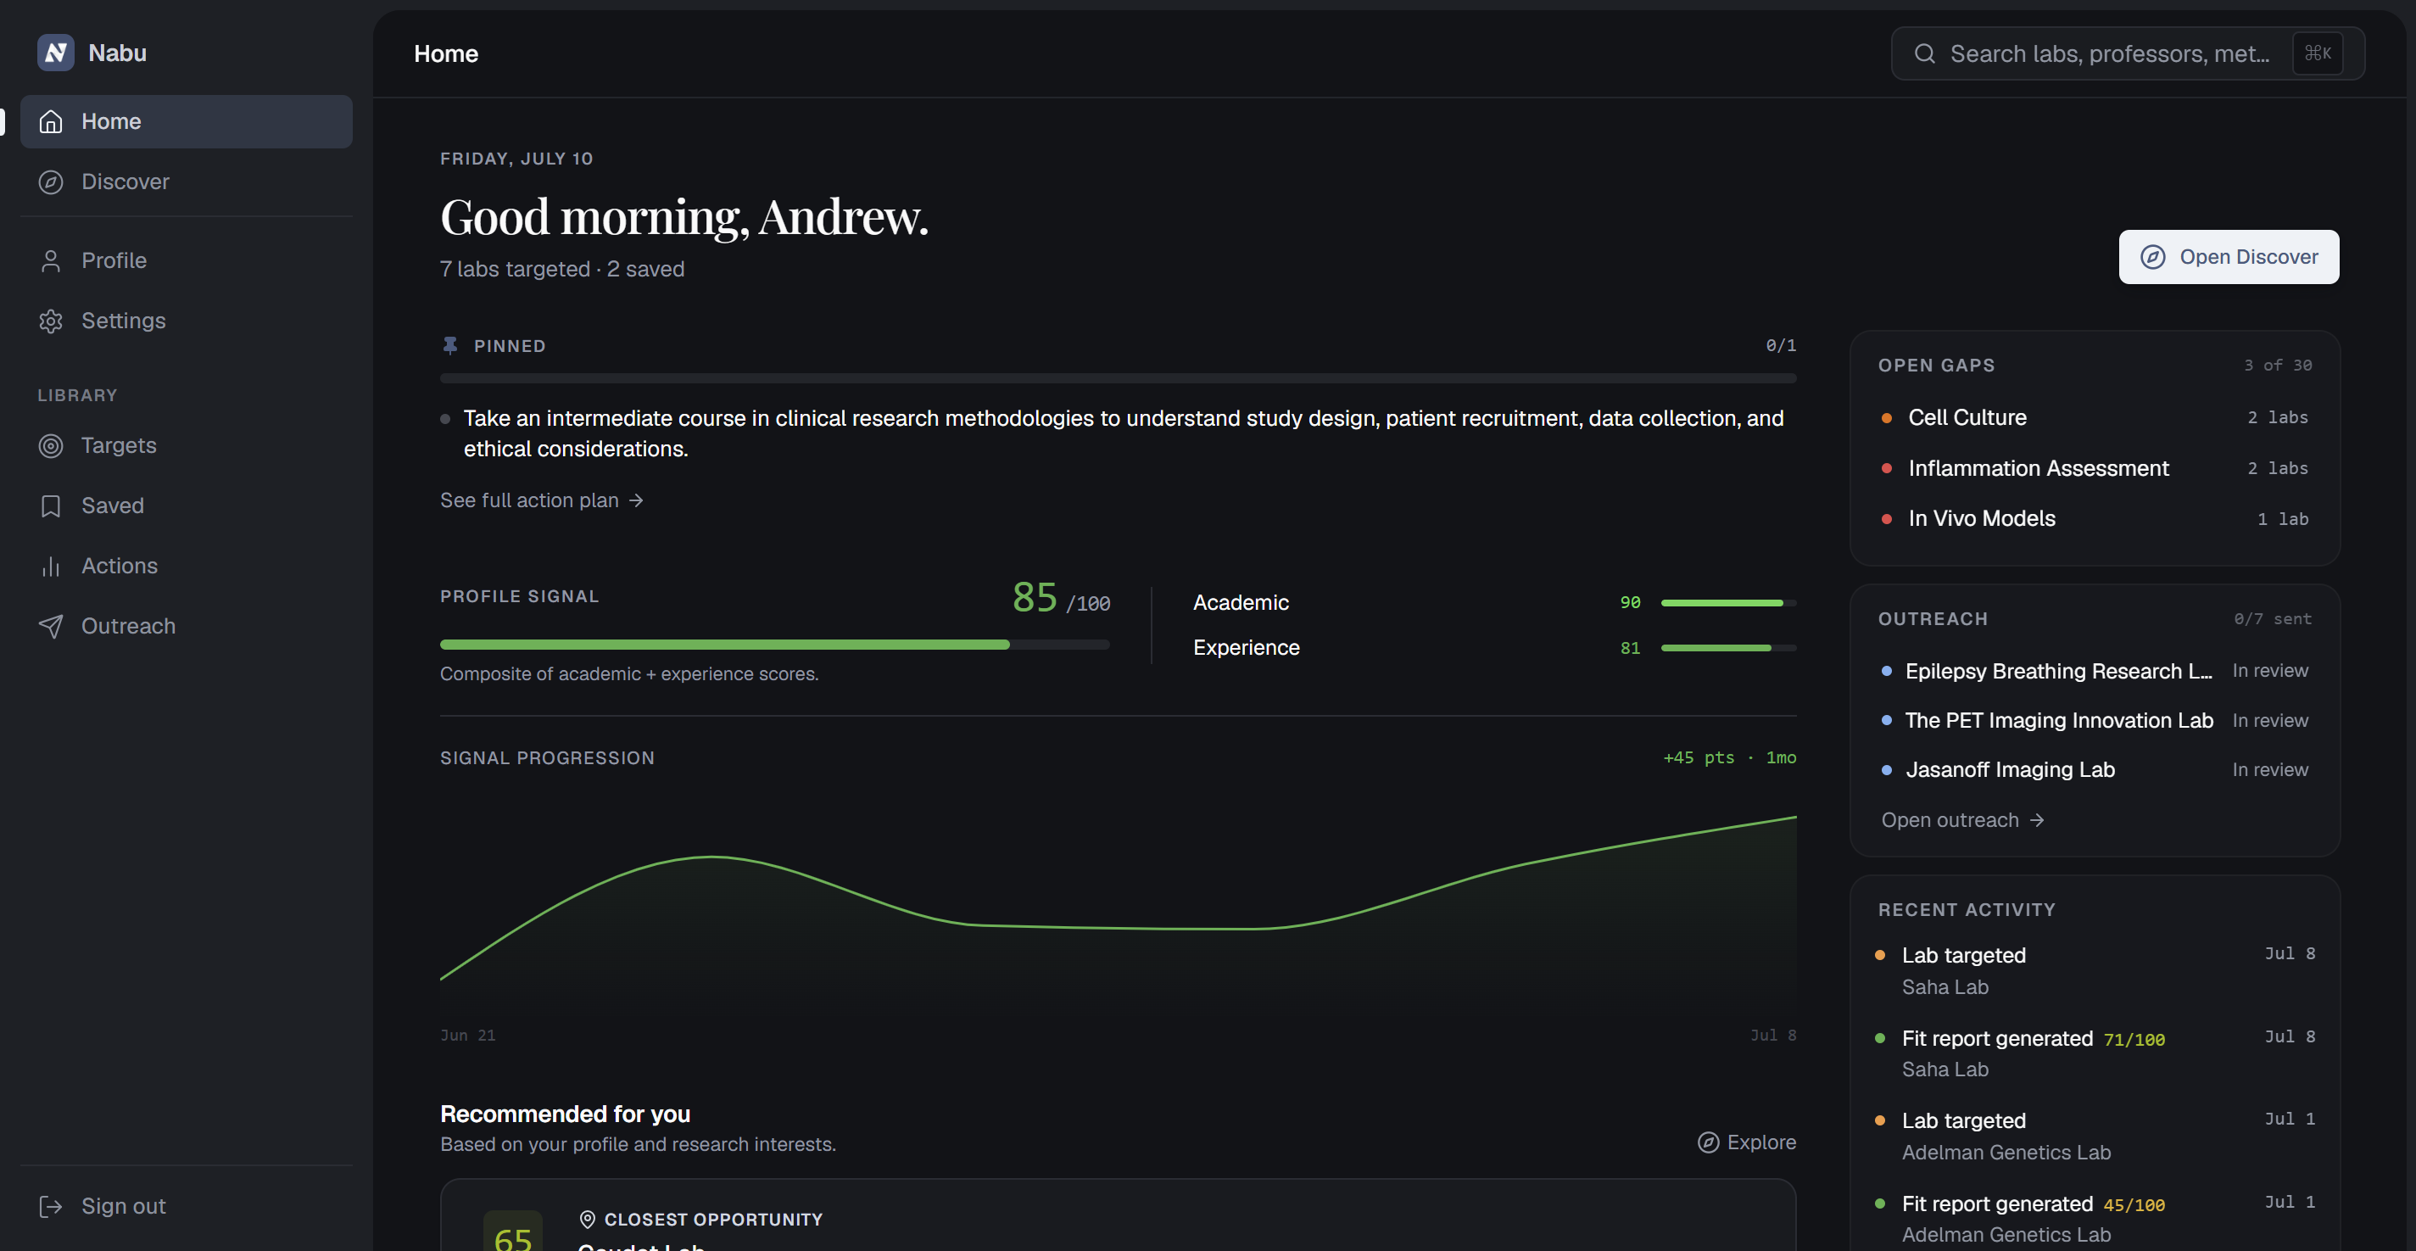Screen dimensions: 2416x1251
Task: Click the ⌘K shortcut badge in search
Action: pyautogui.click(x=2318, y=53)
